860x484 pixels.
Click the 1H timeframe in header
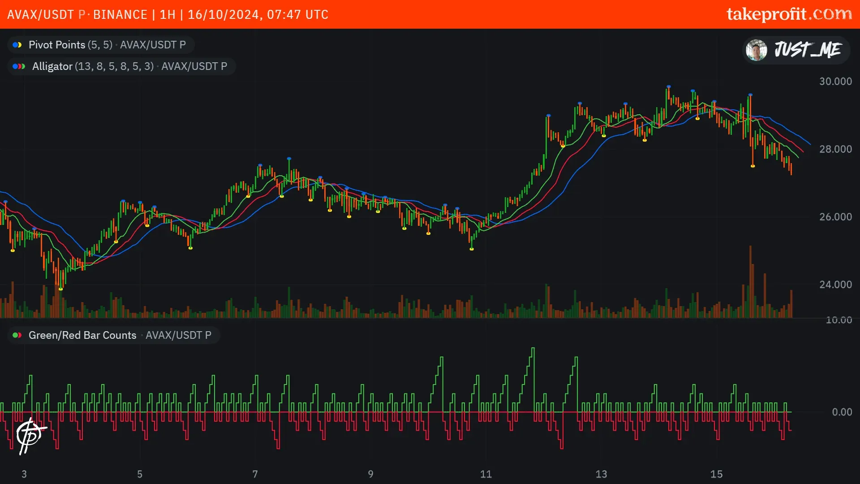click(168, 14)
